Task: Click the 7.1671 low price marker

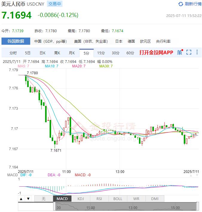Action: 56,151
